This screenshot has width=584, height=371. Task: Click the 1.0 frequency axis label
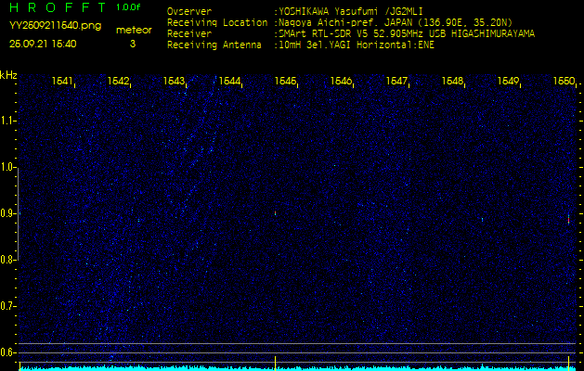coord(8,167)
